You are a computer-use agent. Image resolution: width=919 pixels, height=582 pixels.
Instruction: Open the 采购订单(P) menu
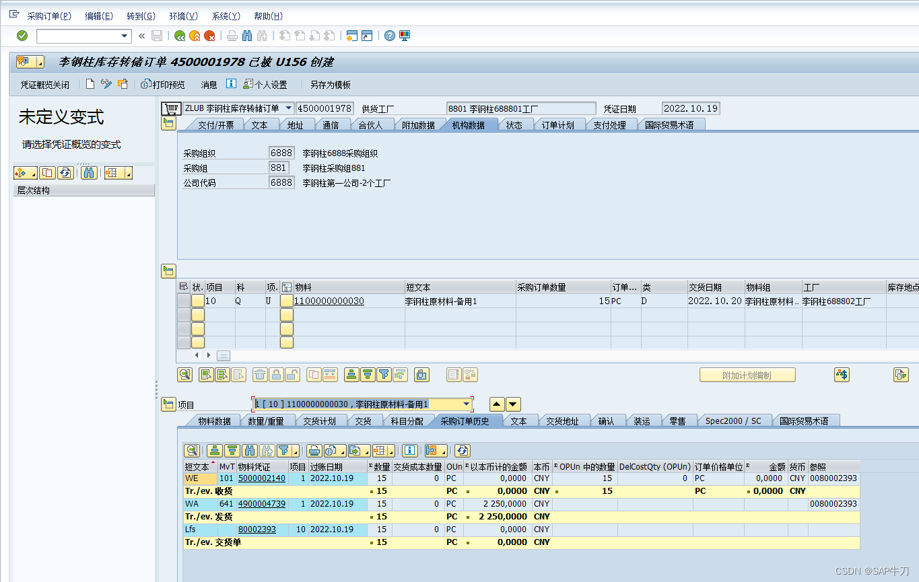click(x=48, y=16)
